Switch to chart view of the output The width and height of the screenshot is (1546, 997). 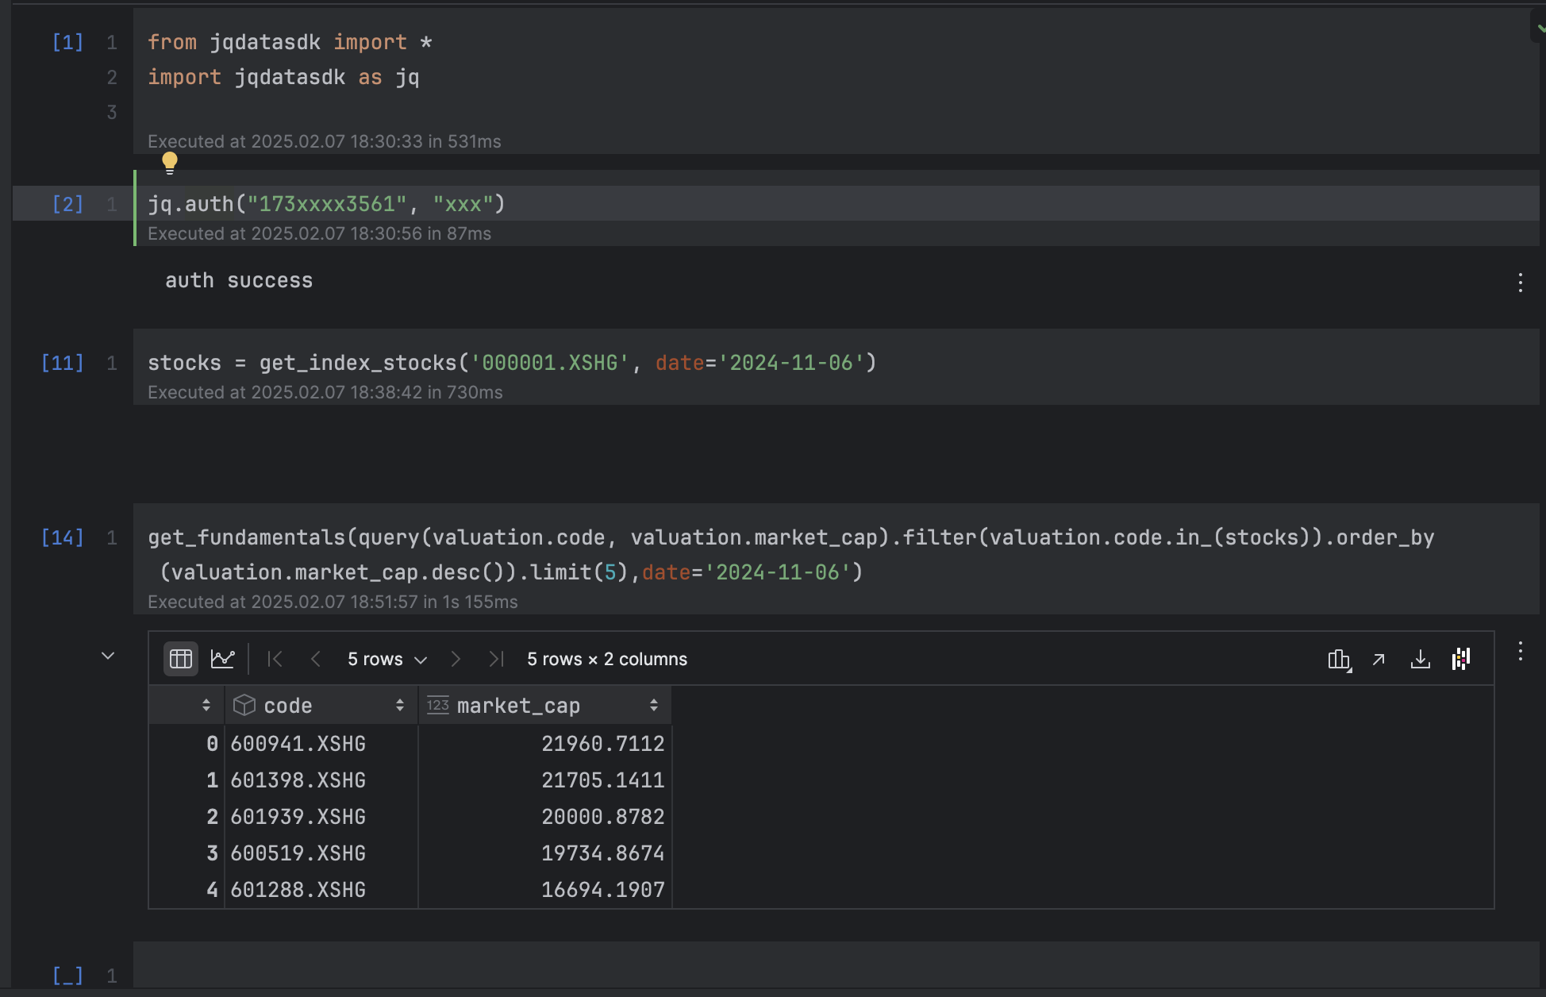pos(222,659)
